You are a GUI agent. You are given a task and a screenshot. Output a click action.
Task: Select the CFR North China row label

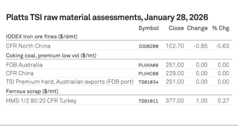pos(28,46)
